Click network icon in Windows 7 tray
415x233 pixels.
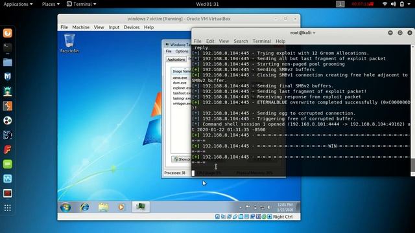[x=262, y=207]
